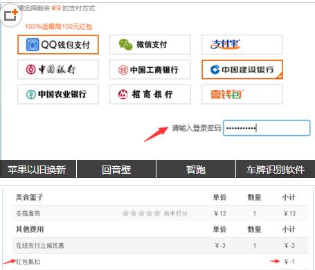Pick 招商银行 payment option

click(x=150, y=94)
